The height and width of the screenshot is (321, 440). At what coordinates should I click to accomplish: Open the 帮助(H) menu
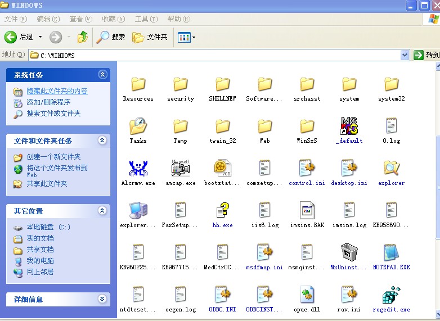tap(179, 19)
